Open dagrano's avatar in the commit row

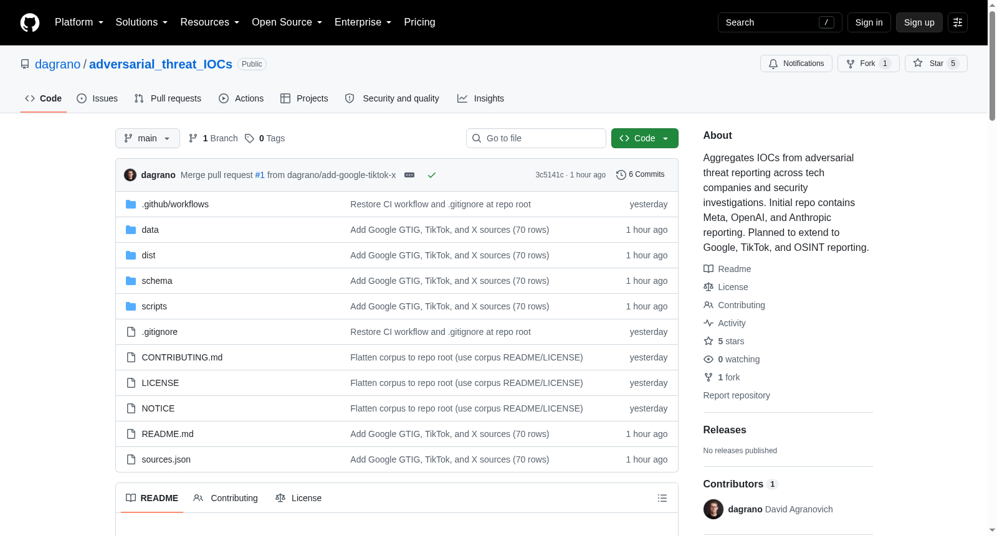click(130, 175)
